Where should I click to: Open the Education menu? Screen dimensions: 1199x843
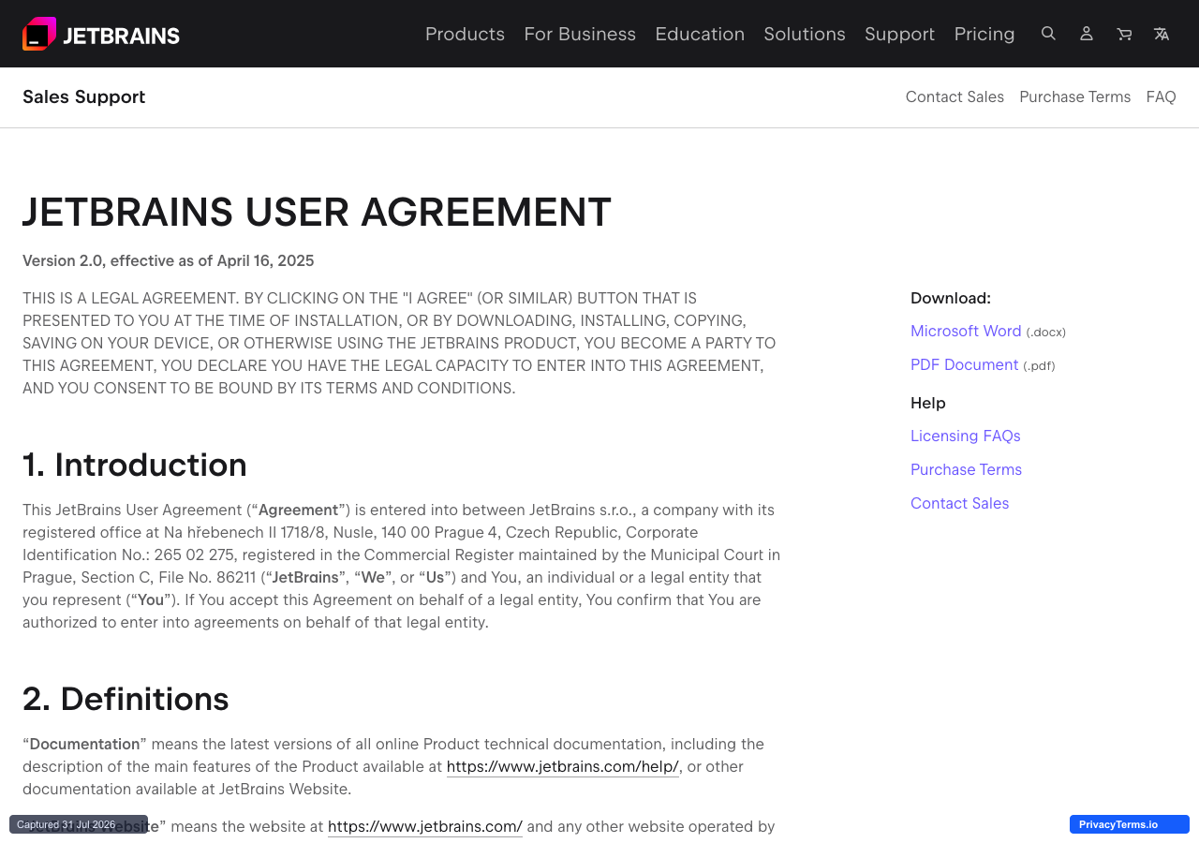[x=700, y=34]
